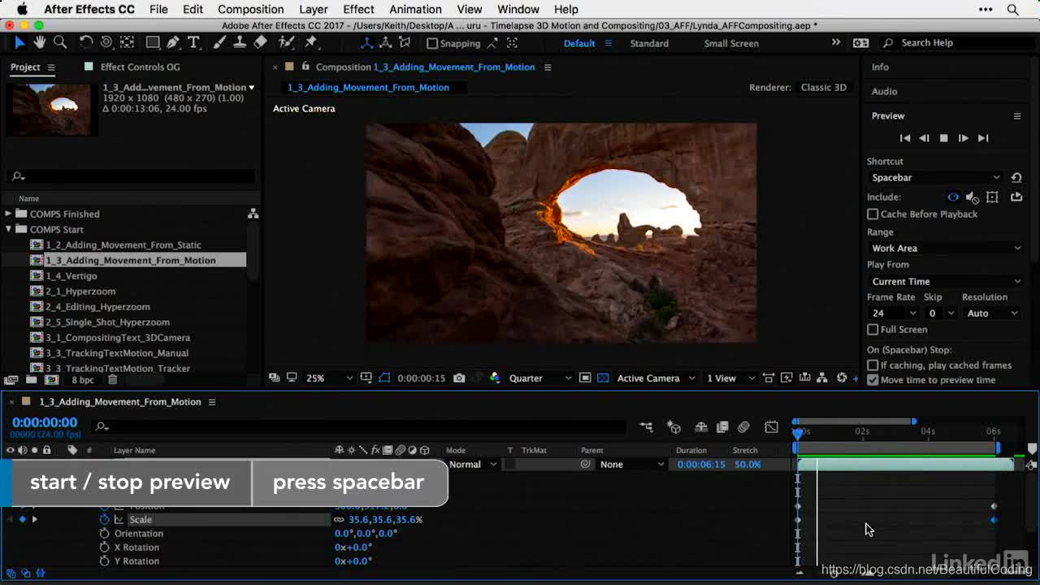Select the Hand tool in the toolbar

39,42
